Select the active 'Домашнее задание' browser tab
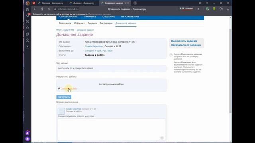Viewport: 255px width, 143px height. [x=115, y=3]
